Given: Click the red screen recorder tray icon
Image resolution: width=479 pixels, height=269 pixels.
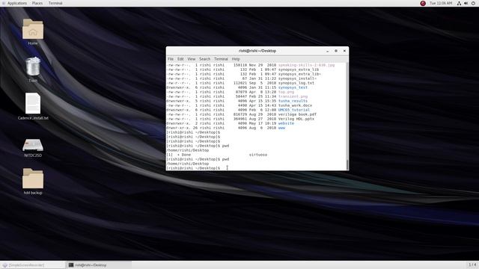Looking at the screenshot, I should pos(423,3).
